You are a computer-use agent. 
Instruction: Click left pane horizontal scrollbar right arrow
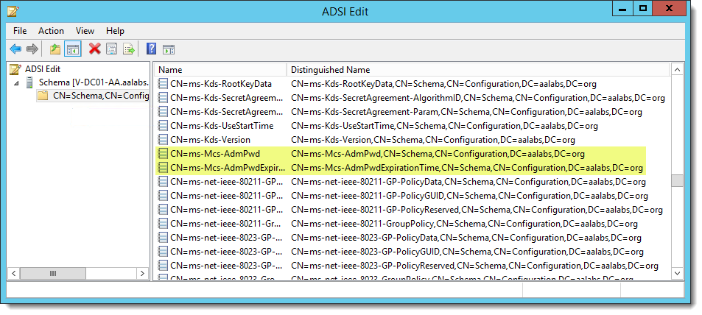[145, 273]
